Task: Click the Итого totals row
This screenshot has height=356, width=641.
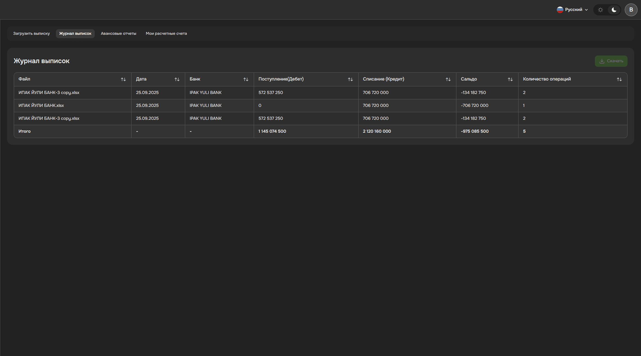Action: click(x=24, y=131)
